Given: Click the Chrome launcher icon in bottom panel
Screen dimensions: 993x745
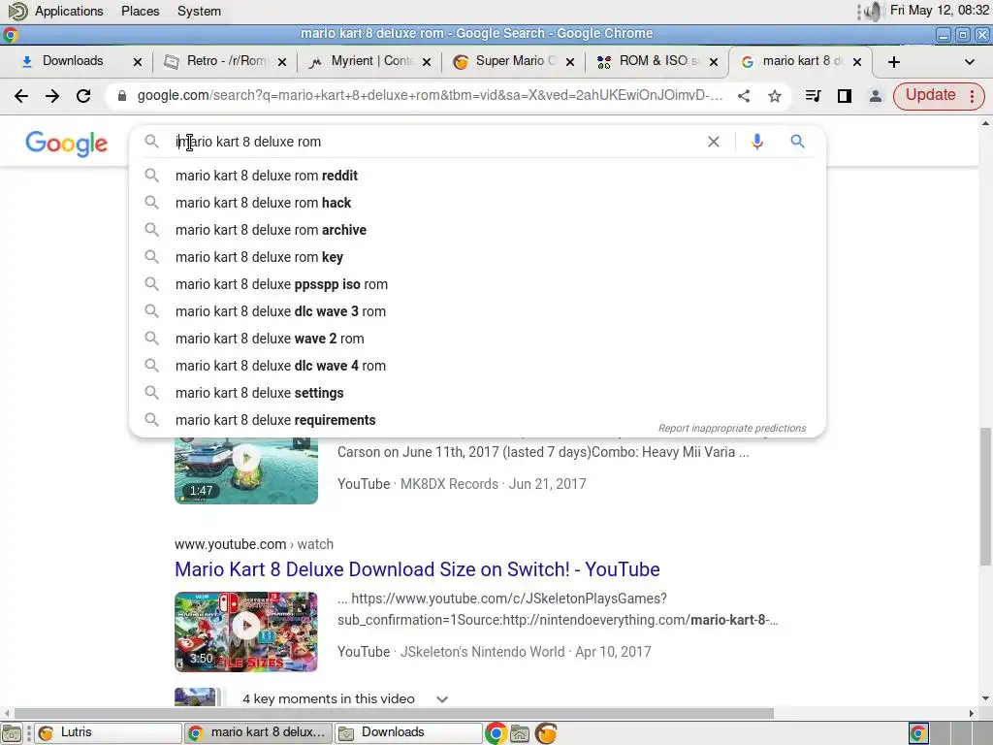Looking at the screenshot, I should pos(496,733).
